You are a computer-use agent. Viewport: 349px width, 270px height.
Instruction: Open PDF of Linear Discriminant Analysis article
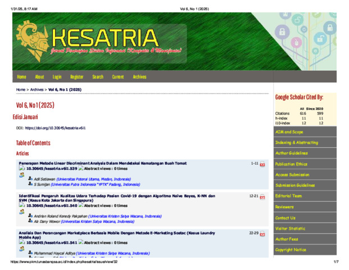point(262,164)
